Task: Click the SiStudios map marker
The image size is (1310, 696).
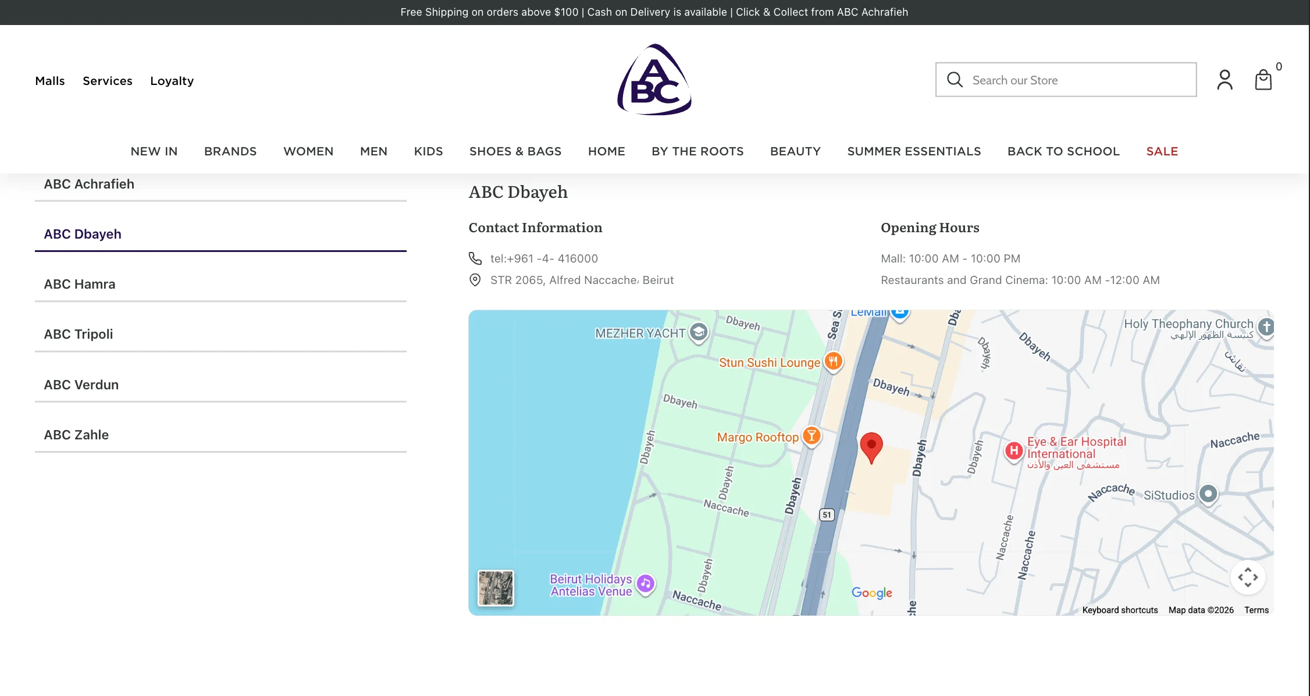Action: pyautogui.click(x=1208, y=494)
